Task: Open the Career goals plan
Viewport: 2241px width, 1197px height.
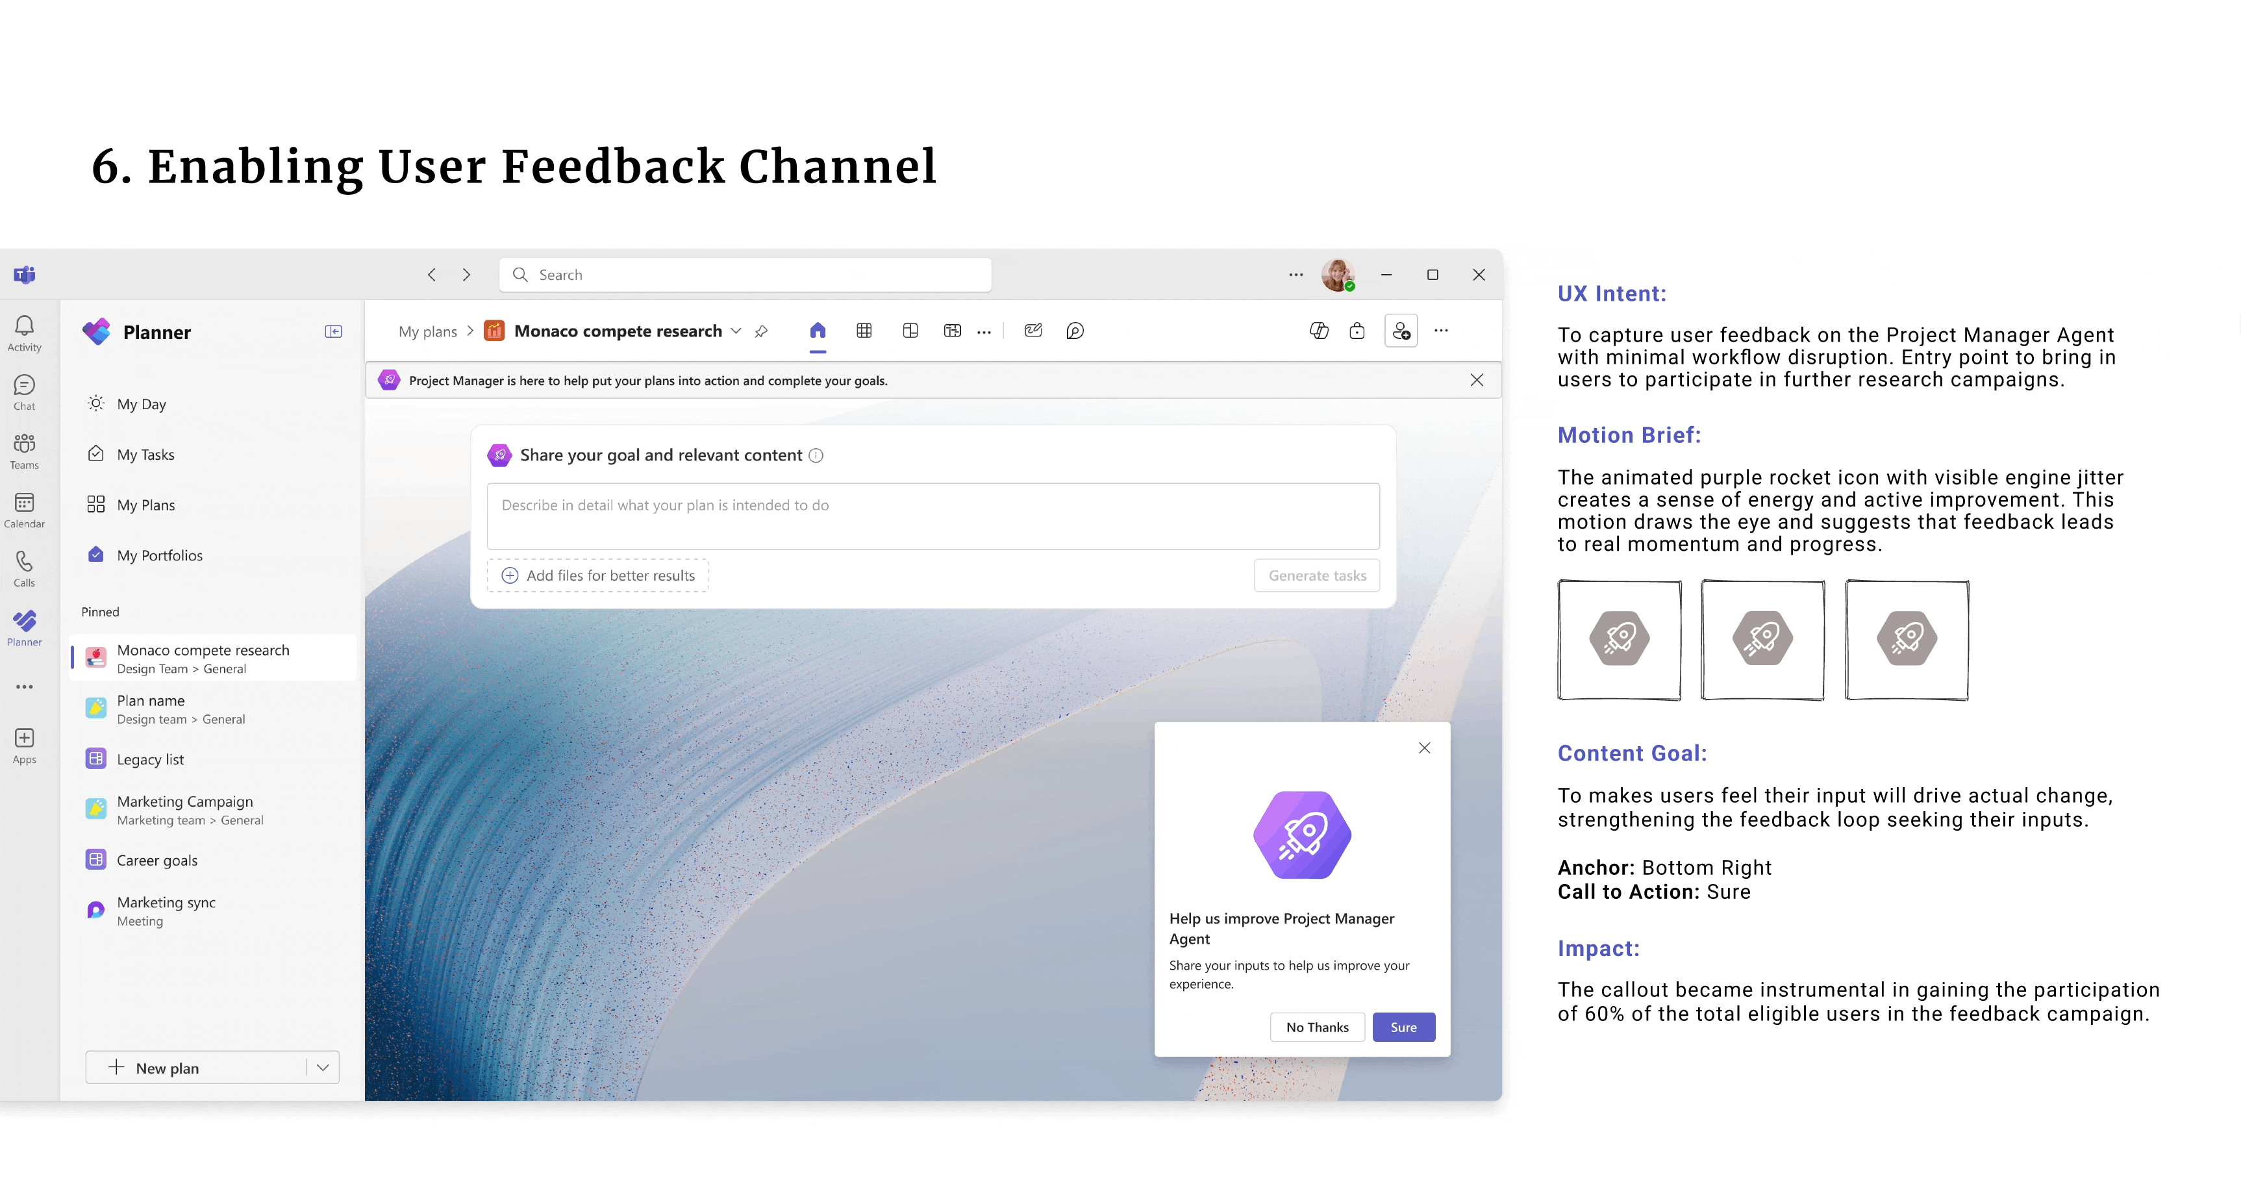Action: (213, 859)
